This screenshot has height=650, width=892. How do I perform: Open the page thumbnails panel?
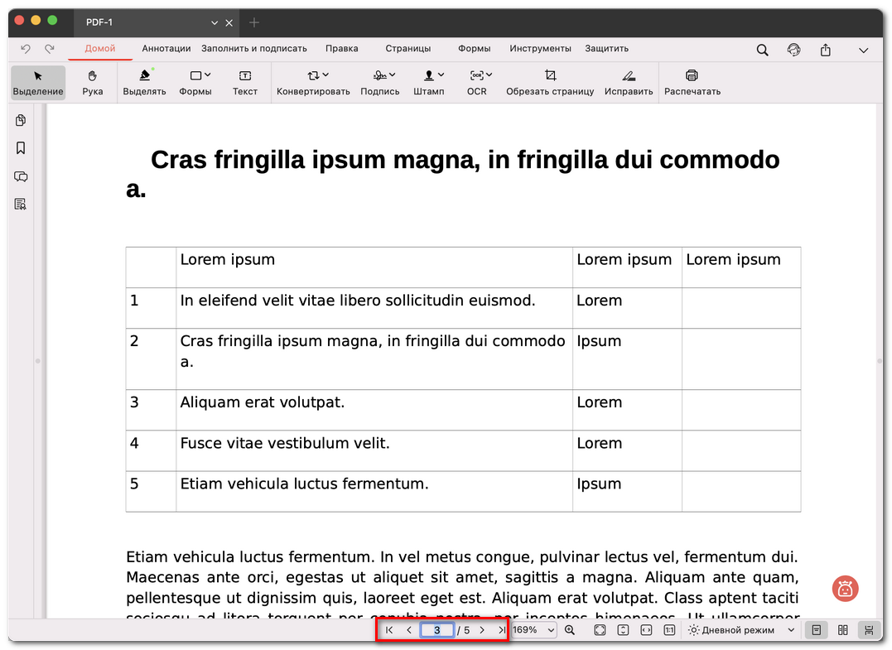[21, 120]
